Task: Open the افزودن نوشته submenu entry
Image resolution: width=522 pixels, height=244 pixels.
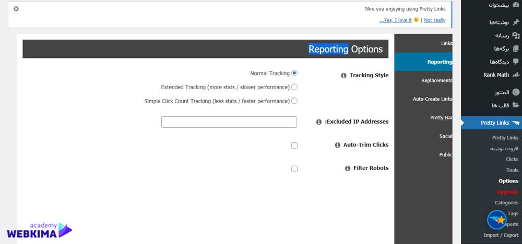Action: tap(504, 149)
